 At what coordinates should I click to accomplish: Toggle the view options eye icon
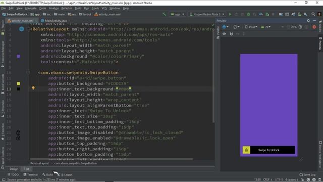coord(224,34)
